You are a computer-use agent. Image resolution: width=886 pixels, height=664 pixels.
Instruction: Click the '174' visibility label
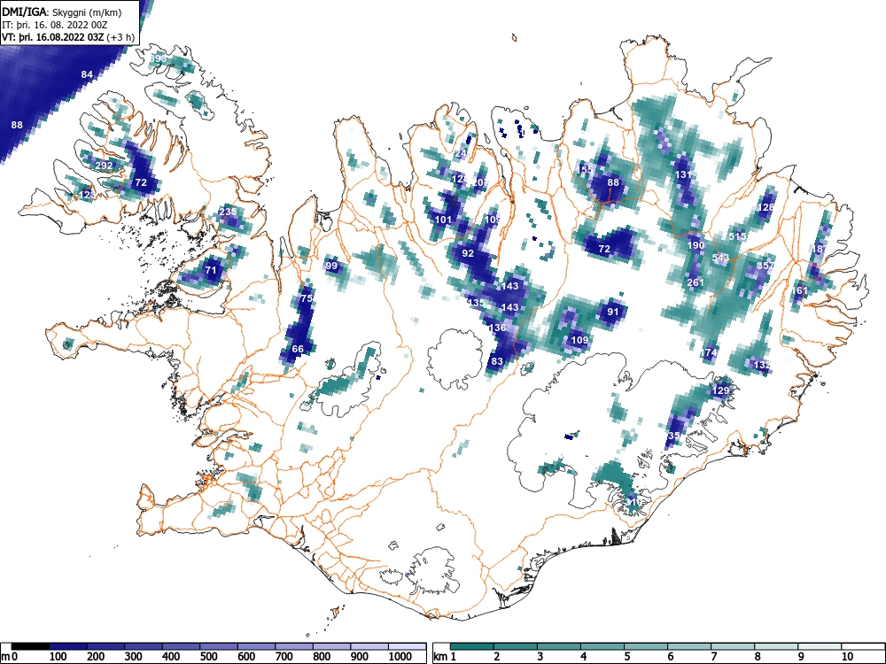(x=710, y=353)
